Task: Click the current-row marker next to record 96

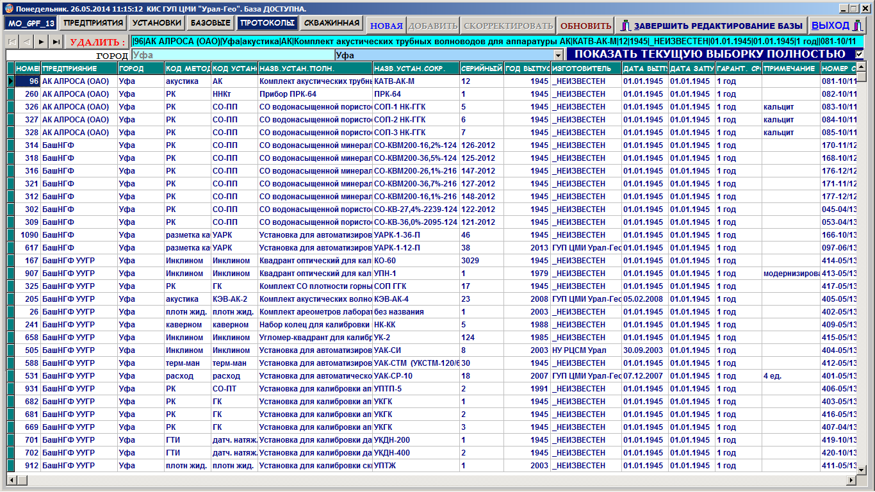Action: (10, 81)
